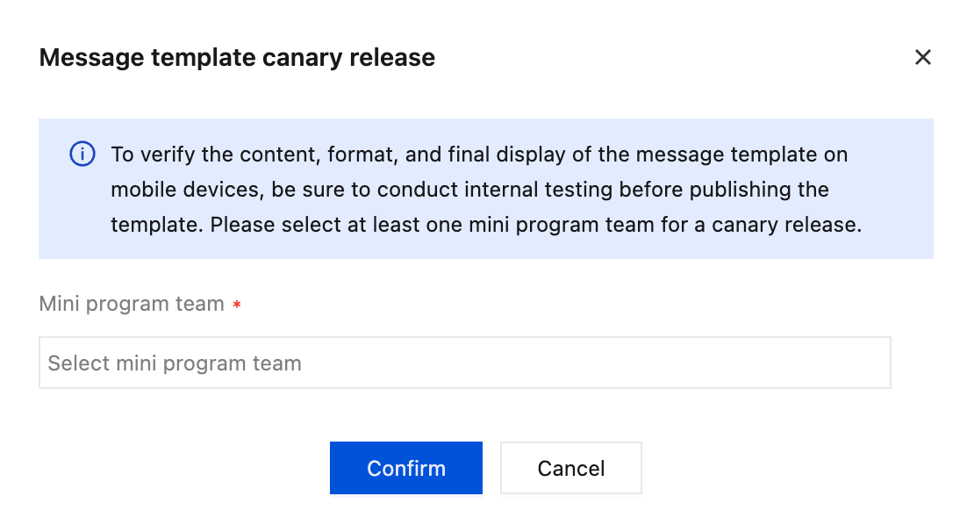Click the info line starting "template. Please select"

tap(485, 224)
